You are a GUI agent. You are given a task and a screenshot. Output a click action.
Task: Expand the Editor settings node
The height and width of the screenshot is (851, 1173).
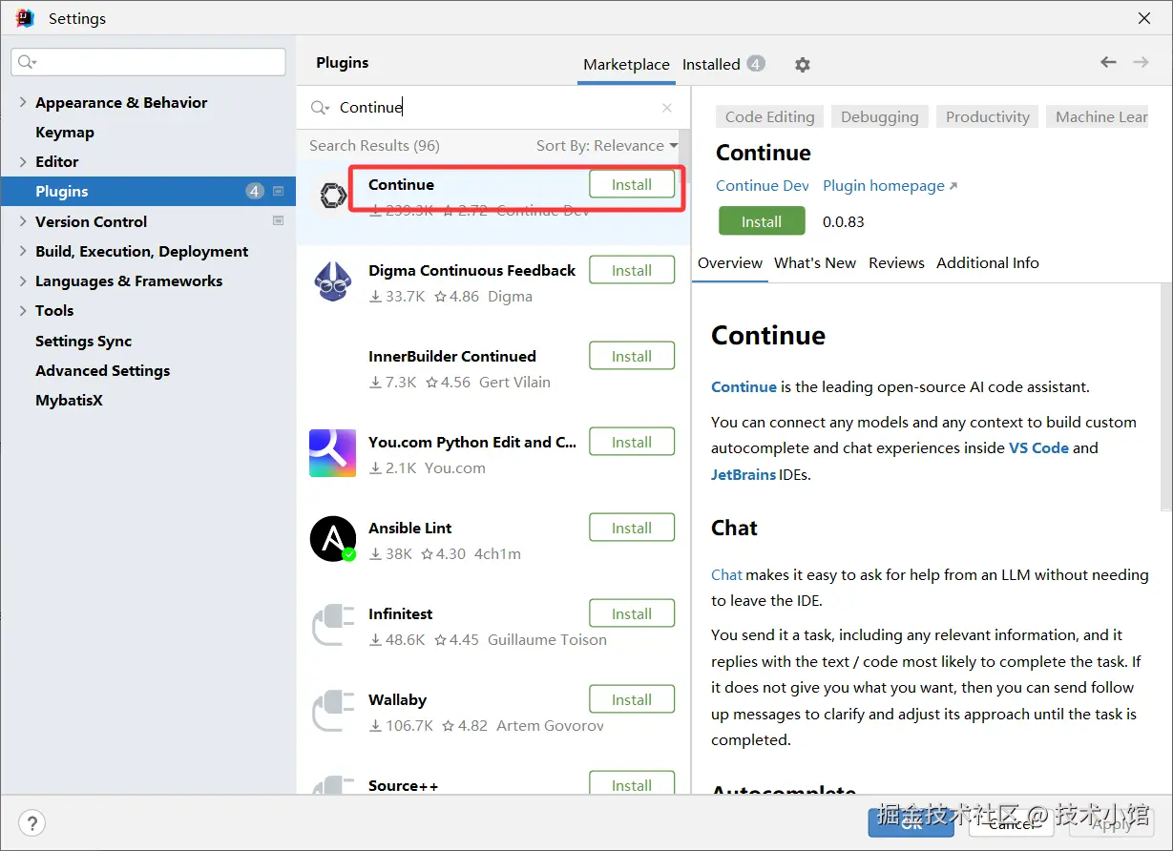point(23,161)
